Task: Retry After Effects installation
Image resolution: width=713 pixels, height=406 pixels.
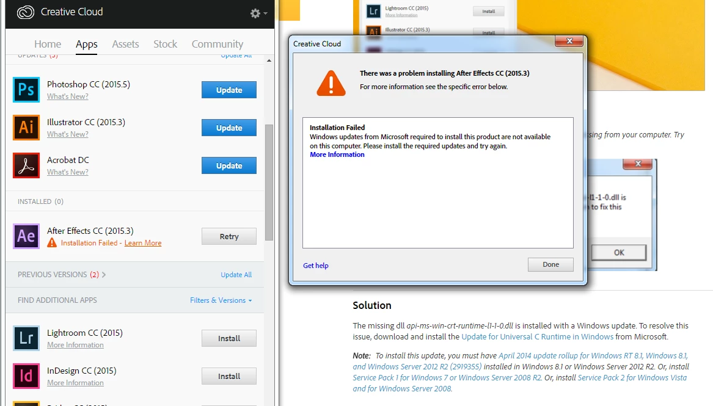Action: coord(229,236)
